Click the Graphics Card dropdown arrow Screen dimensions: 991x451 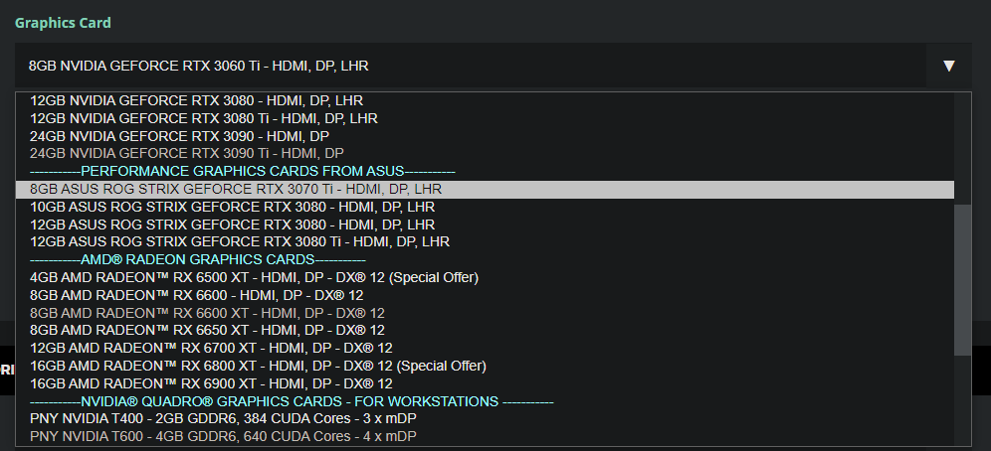click(948, 66)
